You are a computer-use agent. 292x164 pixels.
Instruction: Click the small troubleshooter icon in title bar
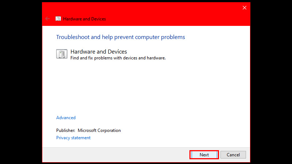[x=58, y=19]
